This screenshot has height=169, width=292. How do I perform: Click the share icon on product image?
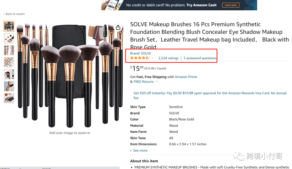118,28
